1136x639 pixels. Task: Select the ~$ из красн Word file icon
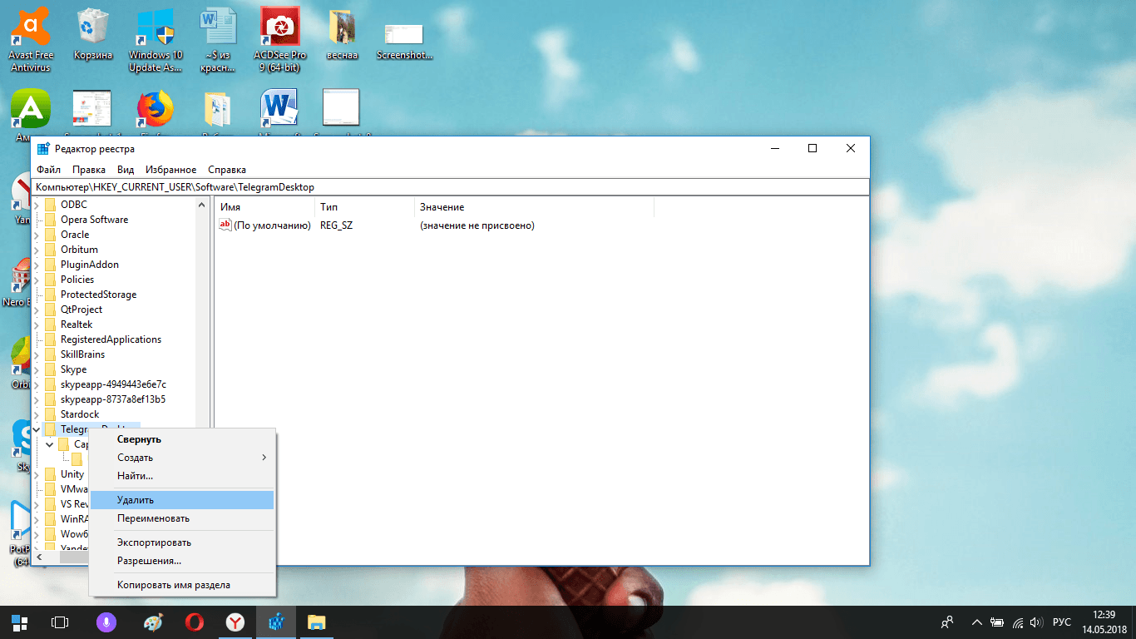tap(217, 37)
